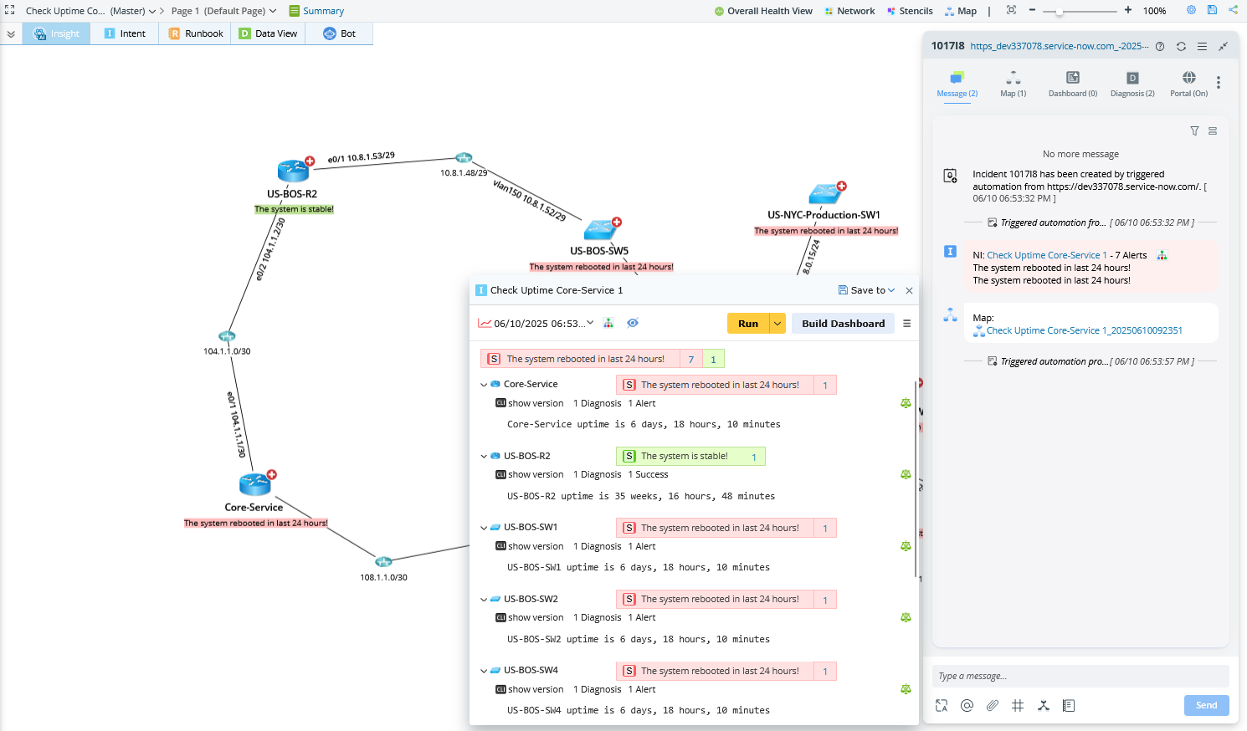
Task: Open the Check Uptime (Master) map dropdown
Action: click(152, 11)
